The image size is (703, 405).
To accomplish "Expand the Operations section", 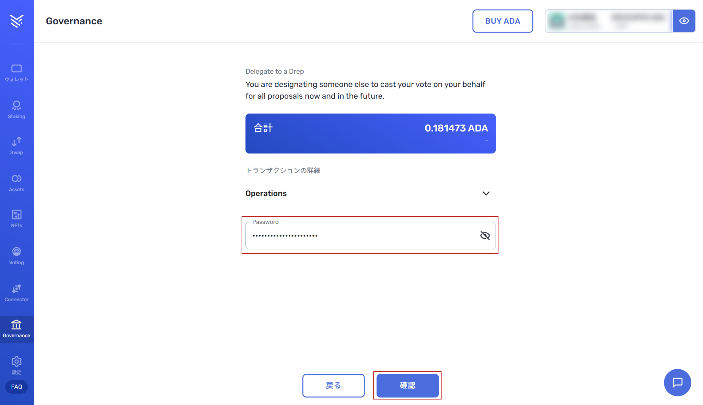I will pyautogui.click(x=486, y=193).
